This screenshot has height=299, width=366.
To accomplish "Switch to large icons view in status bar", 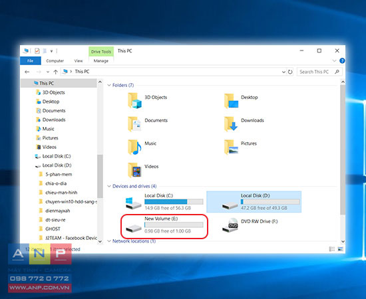I will tap(340, 249).
